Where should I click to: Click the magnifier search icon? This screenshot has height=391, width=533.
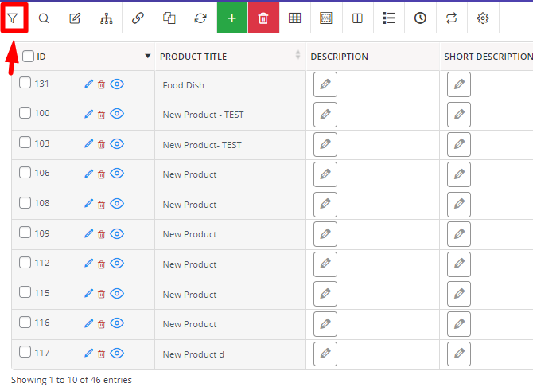[44, 18]
